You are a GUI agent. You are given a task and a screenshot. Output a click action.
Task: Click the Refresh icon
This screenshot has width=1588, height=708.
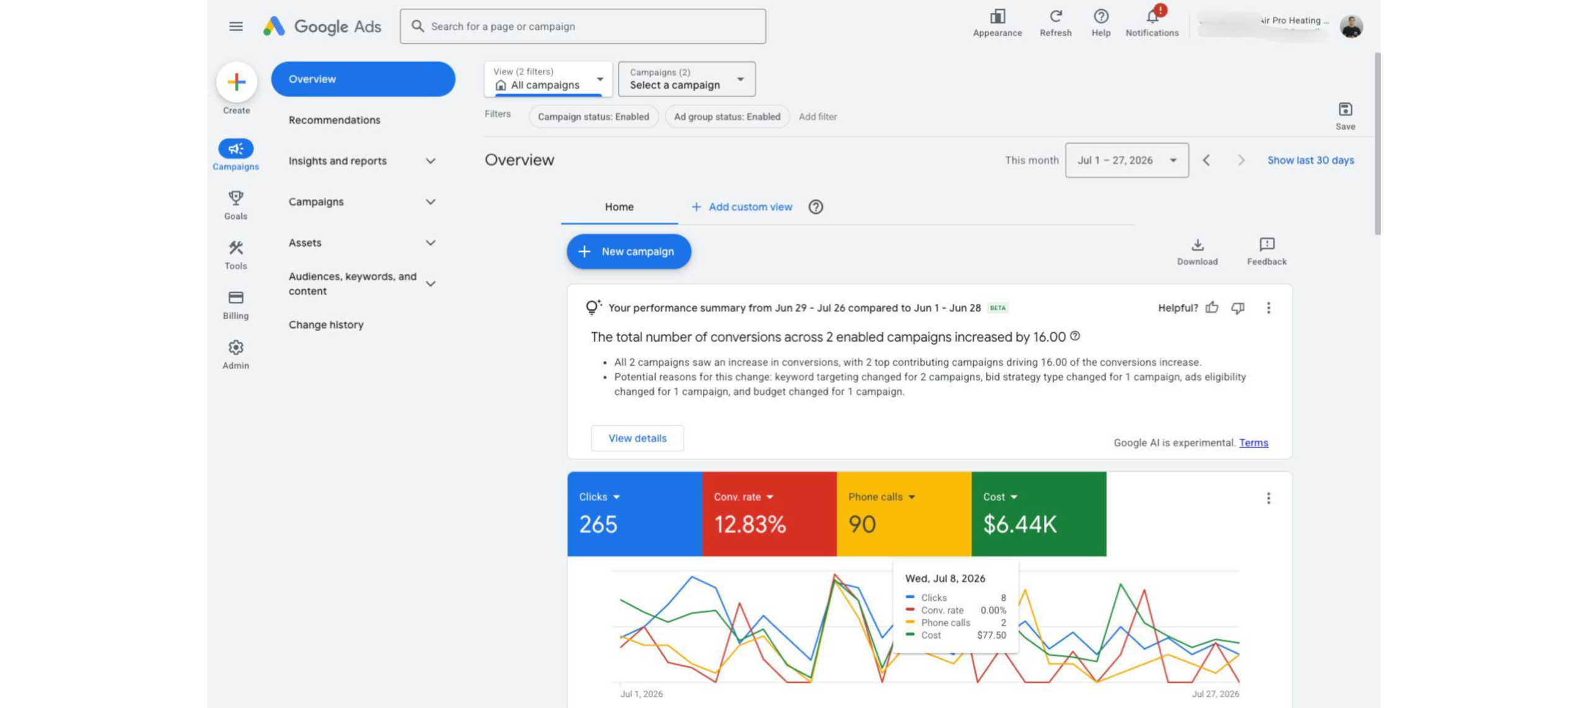pos(1055,17)
